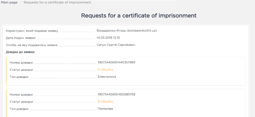Select certificate number 19073440610450085758

pyautogui.click(x=116, y=94)
